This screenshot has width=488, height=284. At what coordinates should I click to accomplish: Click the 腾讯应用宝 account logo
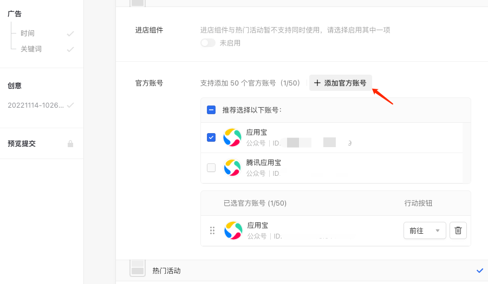point(232,168)
